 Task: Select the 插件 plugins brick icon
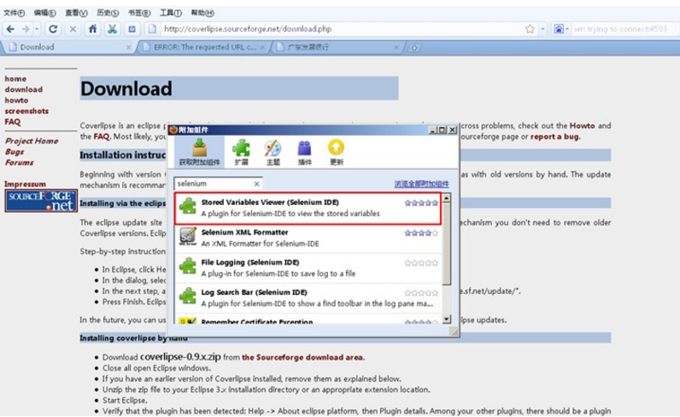point(304,152)
